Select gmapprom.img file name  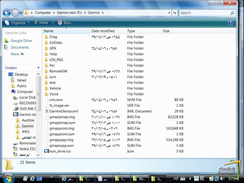click(62, 128)
